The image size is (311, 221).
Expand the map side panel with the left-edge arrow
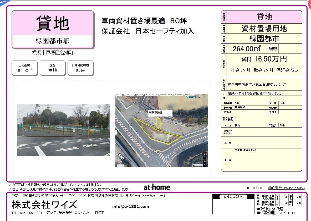[116, 132]
